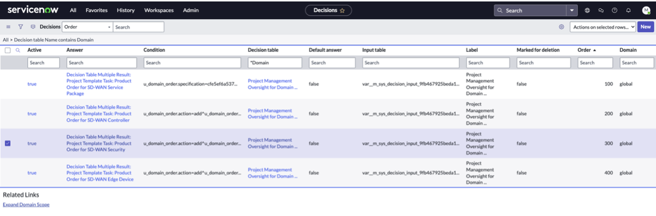
Task: Click the list search box beside Order dropdown
Action: click(138, 27)
